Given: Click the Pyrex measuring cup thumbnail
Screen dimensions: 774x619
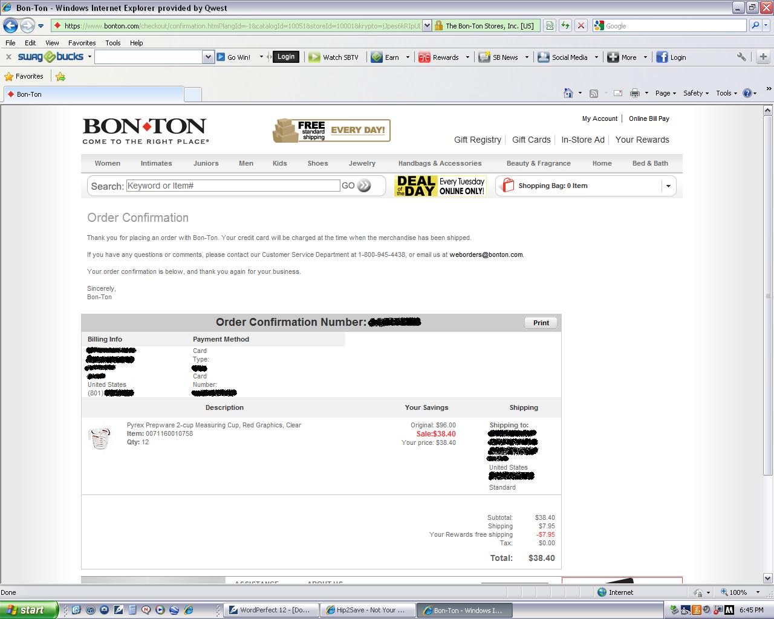Looking at the screenshot, I should point(99,438).
